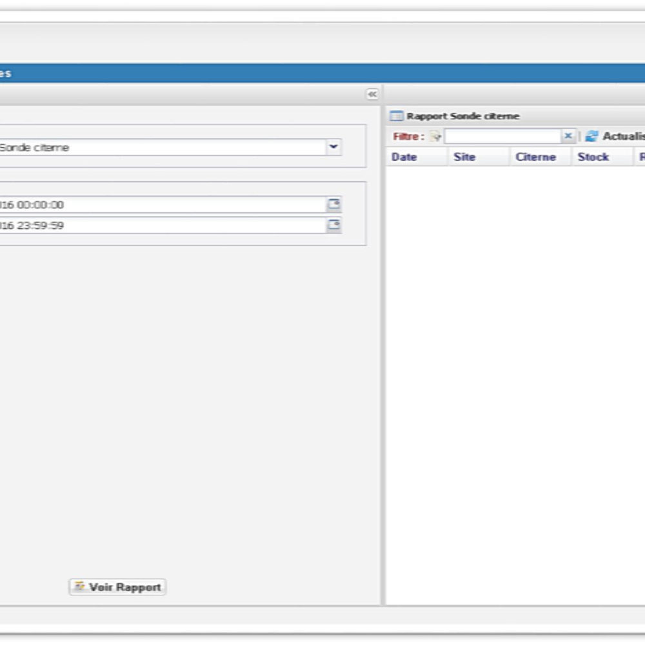Click the icon on Voir Rapport button
The image size is (645, 645).
[x=80, y=587]
